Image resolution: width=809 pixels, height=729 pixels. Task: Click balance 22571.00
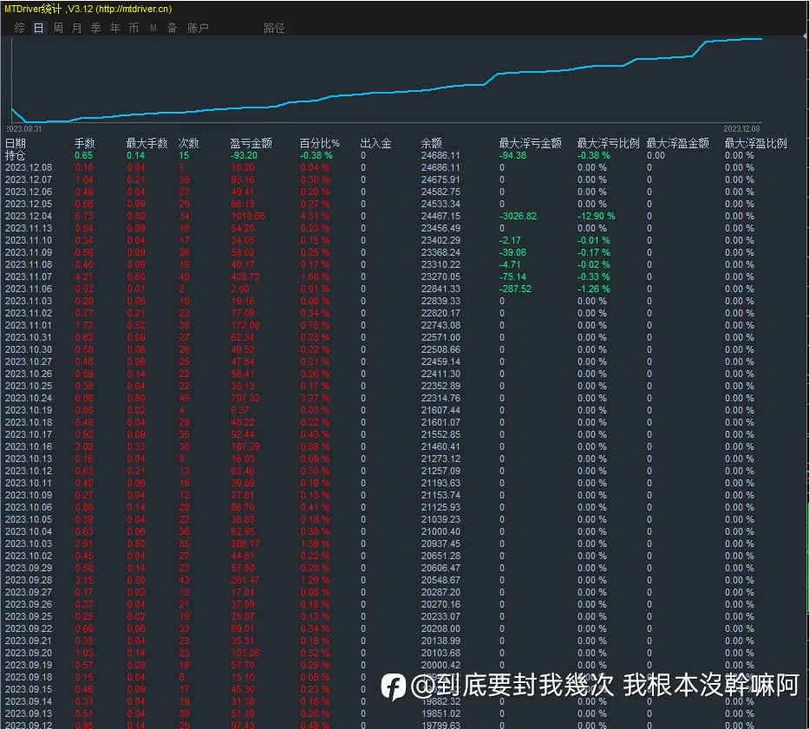(440, 337)
